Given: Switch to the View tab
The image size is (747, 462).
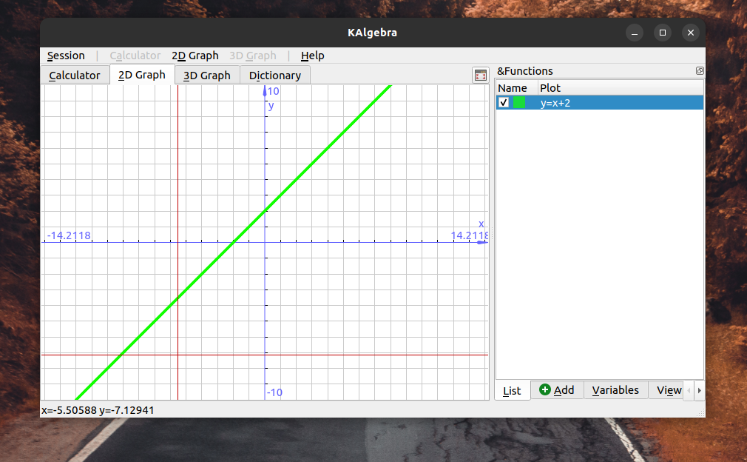Looking at the screenshot, I should click(x=669, y=390).
